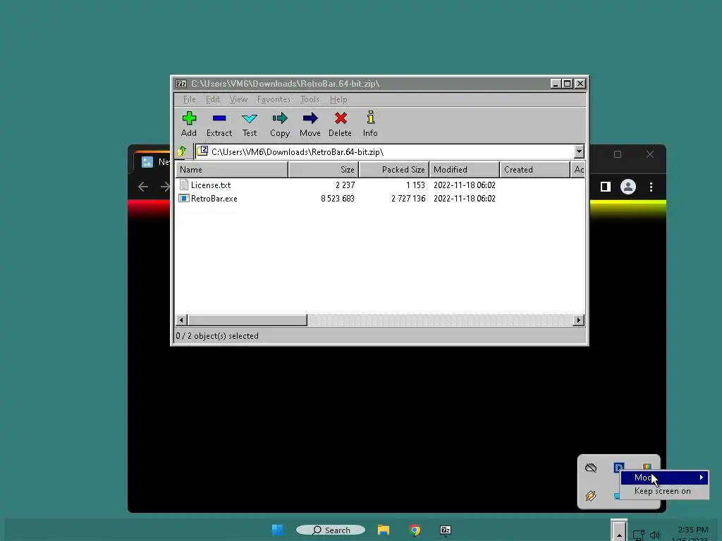Open the Favorites menu
722x541 pixels.
pyautogui.click(x=274, y=99)
